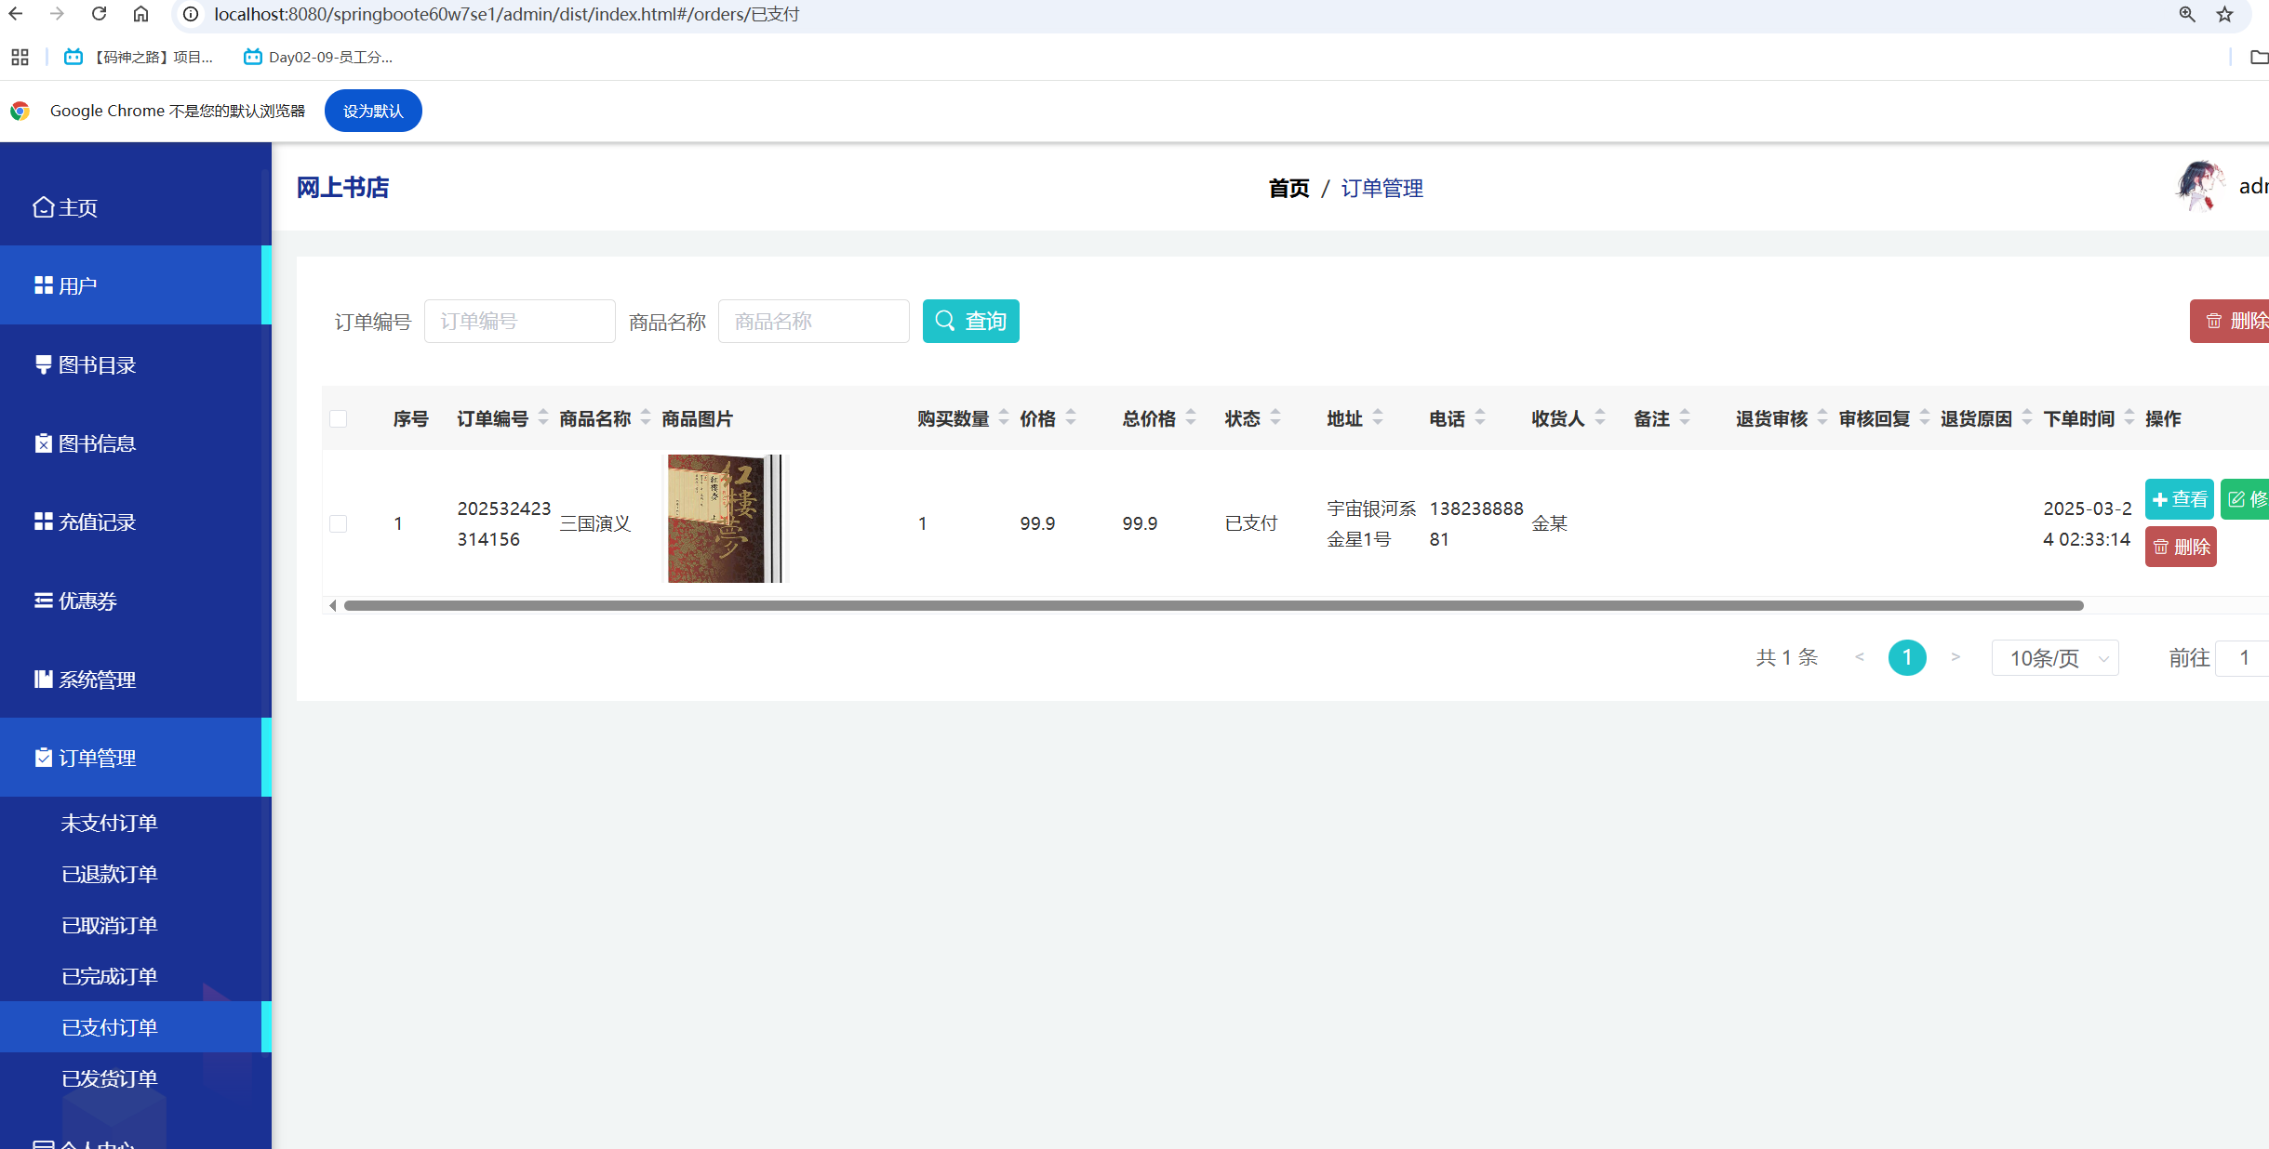The width and height of the screenshot is (2269, 1149).
Task: Collapse the 订单管理 sidebar menu
Action: click(x=97, y=758)
